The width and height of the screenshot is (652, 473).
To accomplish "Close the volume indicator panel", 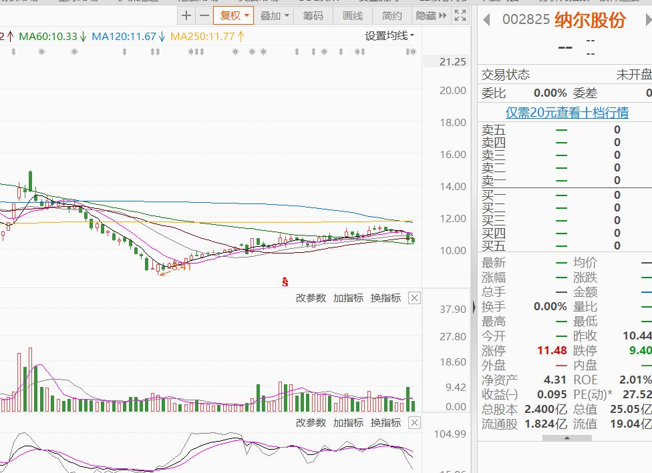I will [x=414, y=298].
